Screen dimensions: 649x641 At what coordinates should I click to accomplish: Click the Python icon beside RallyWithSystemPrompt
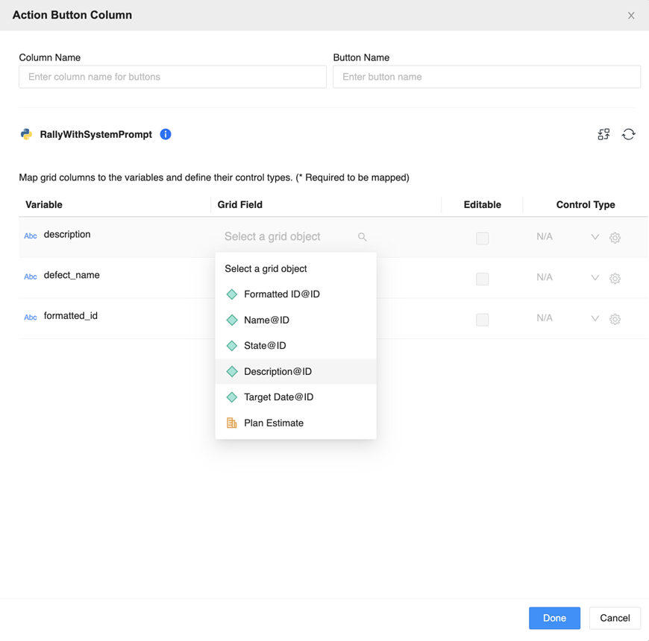[27, 134]
